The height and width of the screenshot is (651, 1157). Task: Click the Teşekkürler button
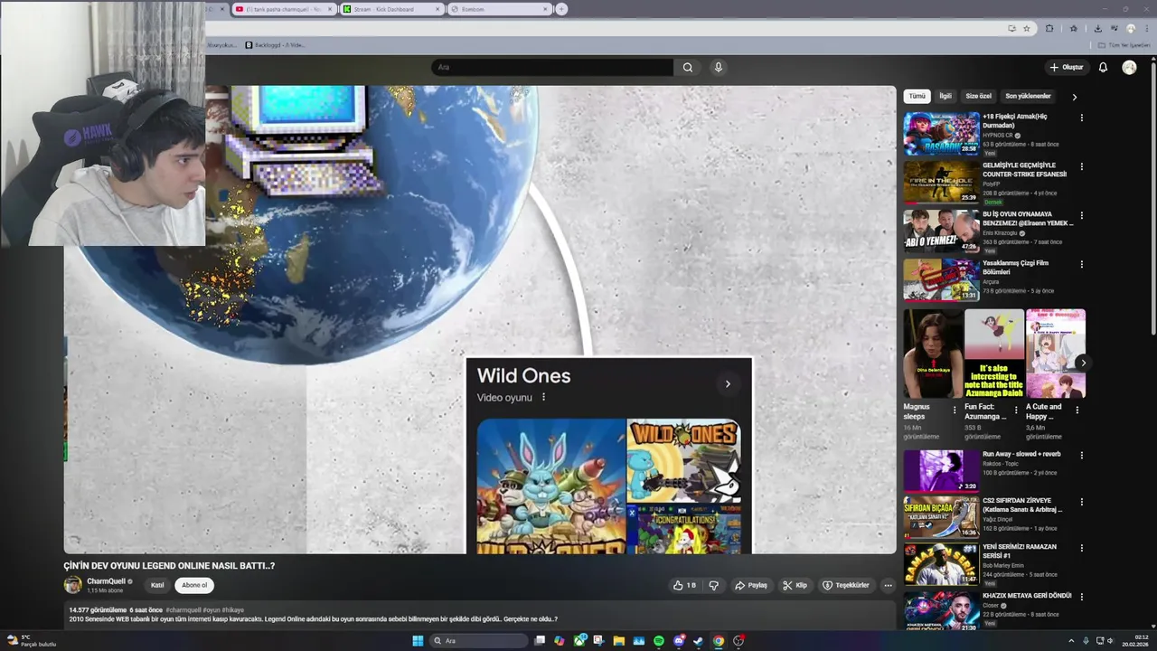[845, 585]
